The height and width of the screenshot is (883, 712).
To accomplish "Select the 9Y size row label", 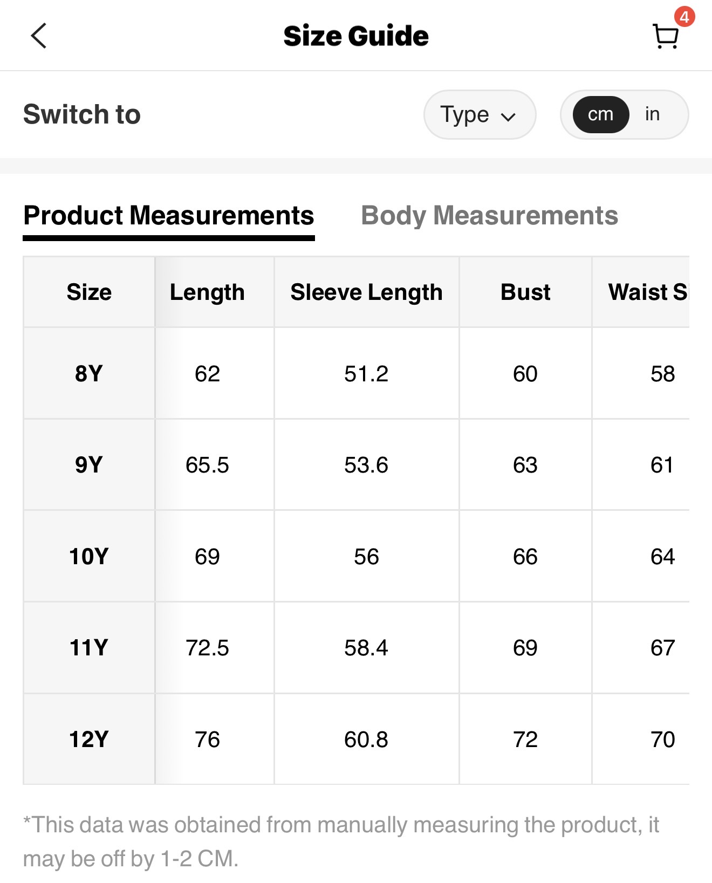I will (x=89, y=464).
